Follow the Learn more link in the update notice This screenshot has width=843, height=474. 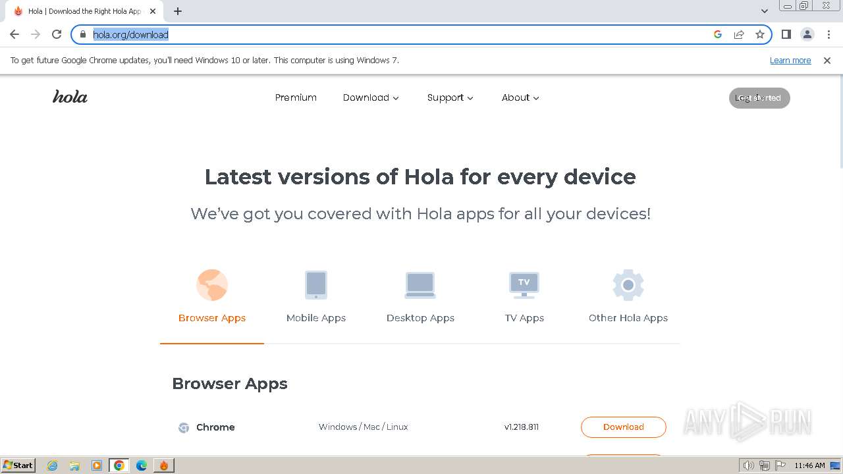point(790,60)
